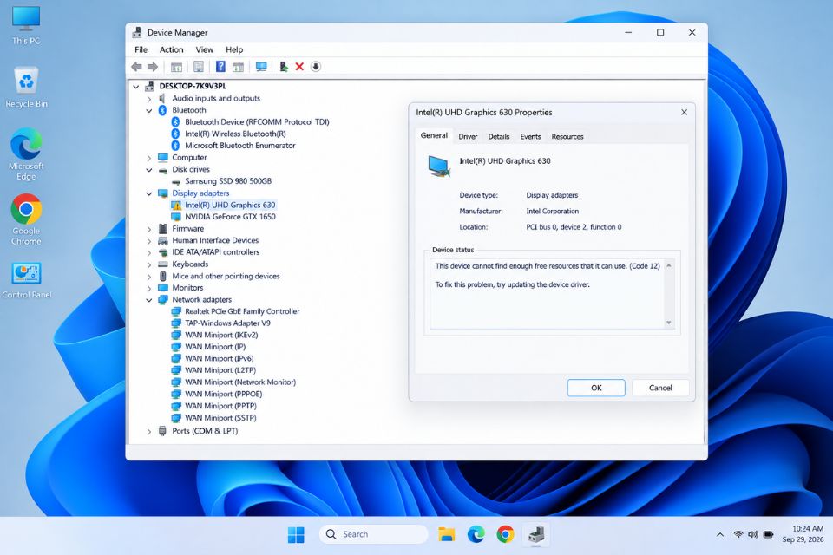Open the Windows Start menu

pyautogui.click(x=296, y=534)
